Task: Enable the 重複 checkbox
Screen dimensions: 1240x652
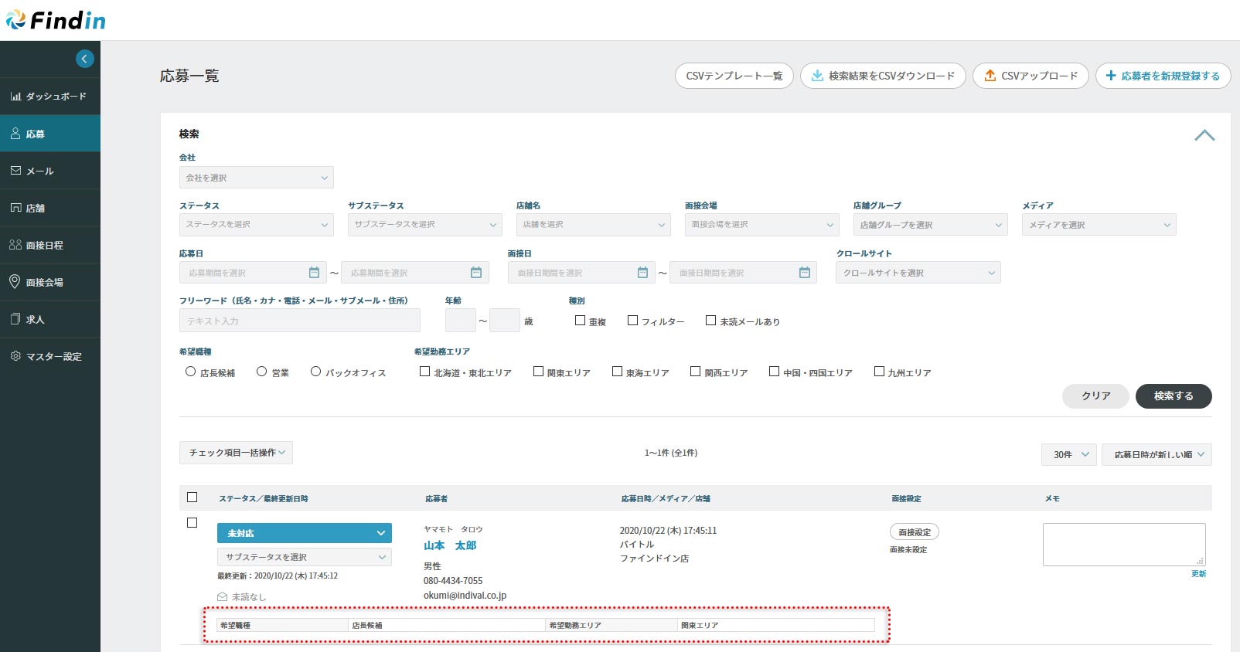Action: tap(580, 321)
